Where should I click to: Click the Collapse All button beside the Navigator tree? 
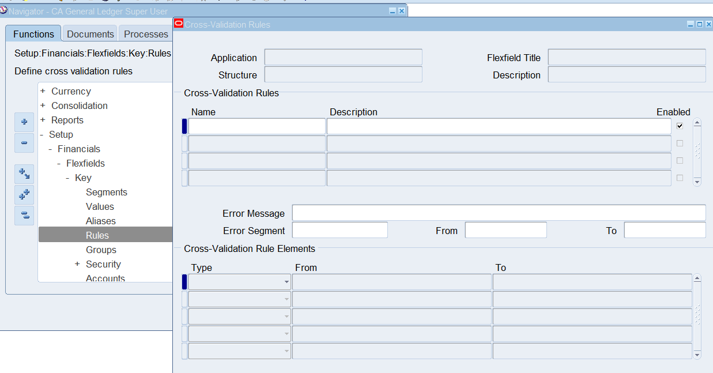click(x=24, y=216)
